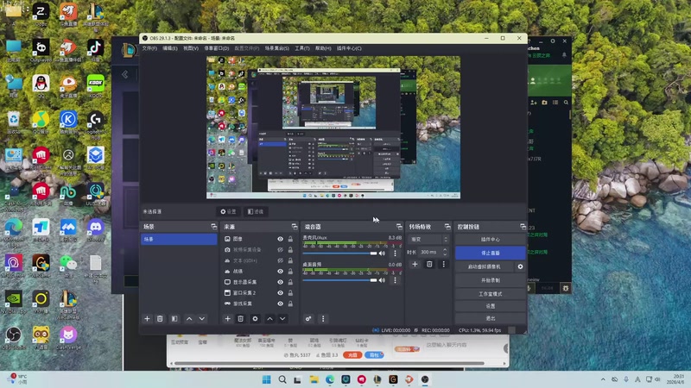Screen dimensions: 691x388
Task: Select the 场景 item in scene list
Action: (x=179, y=239)
